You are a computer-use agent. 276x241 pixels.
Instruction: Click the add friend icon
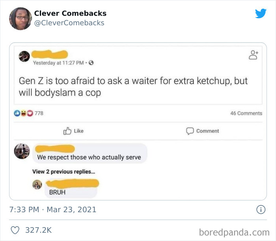[x=253, y=56]
